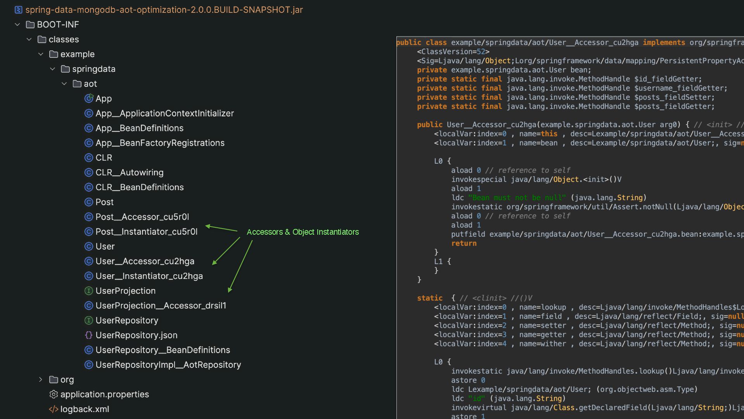The image size is (744, 419).
Task: Click the UserRepository interface icon
Action: [89, 320]
